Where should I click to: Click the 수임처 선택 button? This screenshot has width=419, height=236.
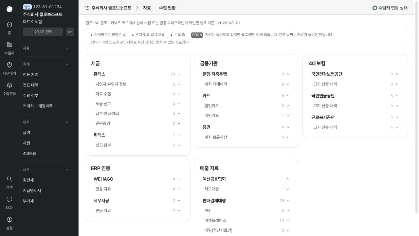43,32
